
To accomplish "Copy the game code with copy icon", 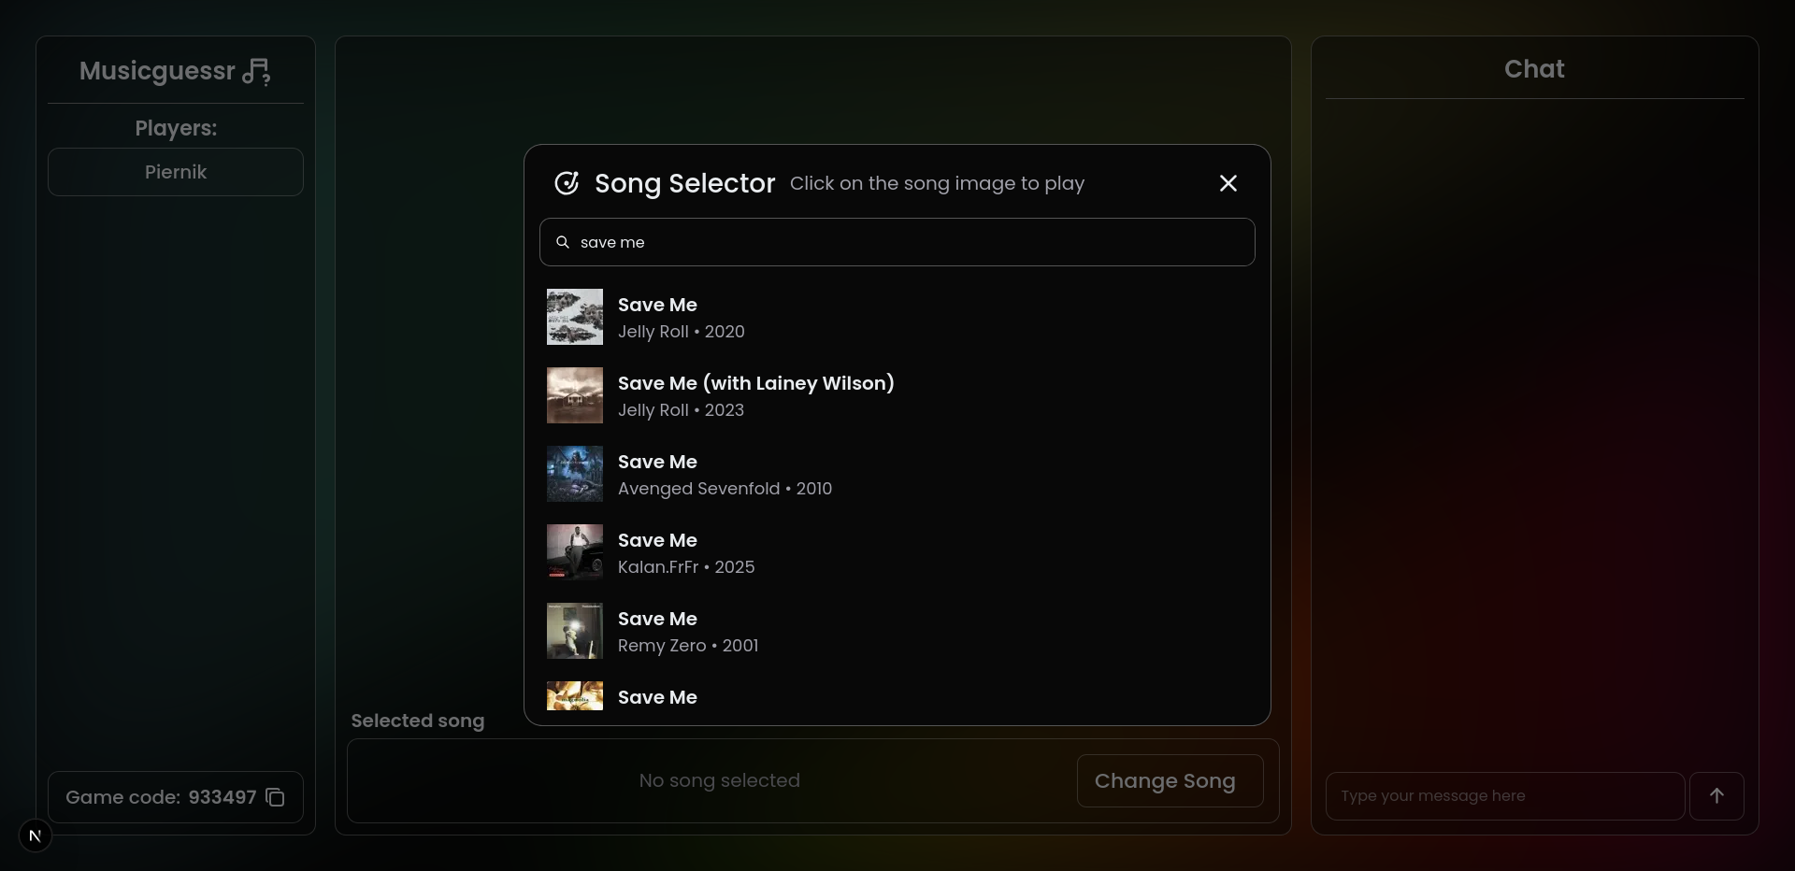I will click(x=275, y=797).
